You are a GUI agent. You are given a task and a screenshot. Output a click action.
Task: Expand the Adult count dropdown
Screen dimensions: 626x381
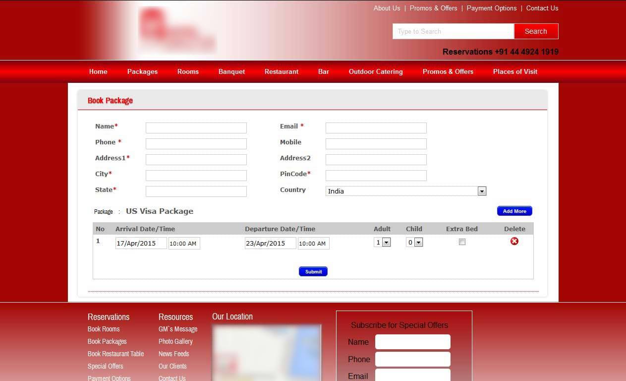383,243
